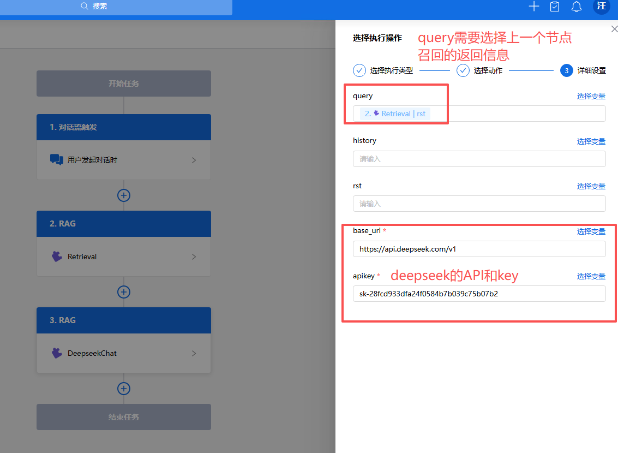
Task: Add a node after 对话流触发 step
Action: click(124, 195)
